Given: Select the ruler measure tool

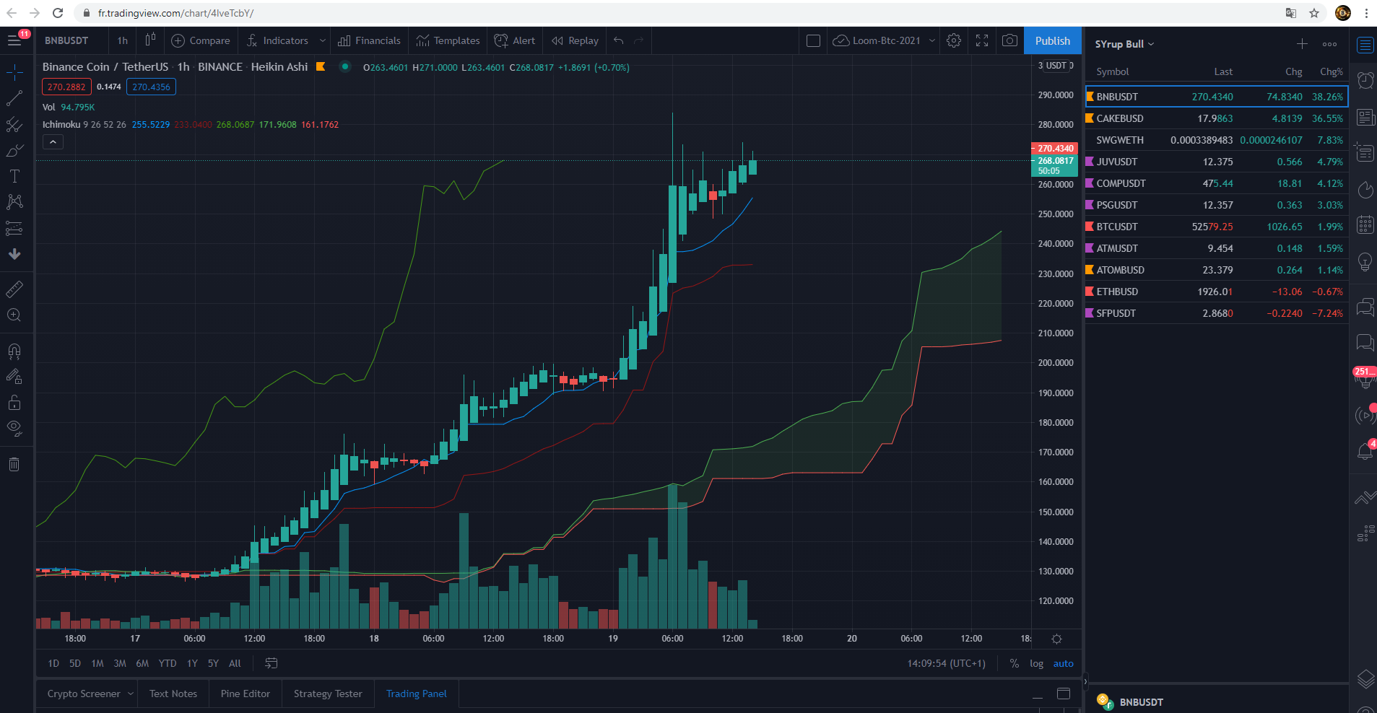Looking at the screenshot, I should pyautogui.click(x=14, y=289).
